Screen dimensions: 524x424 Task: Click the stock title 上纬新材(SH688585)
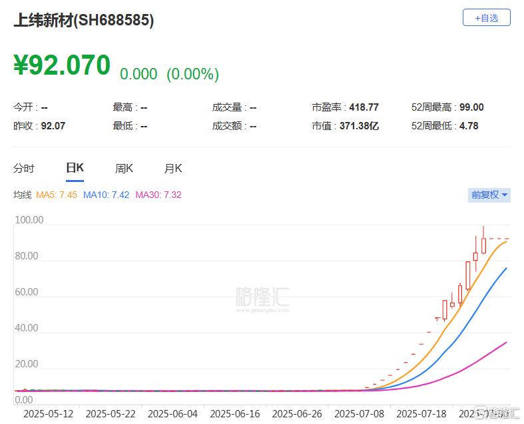83,20
